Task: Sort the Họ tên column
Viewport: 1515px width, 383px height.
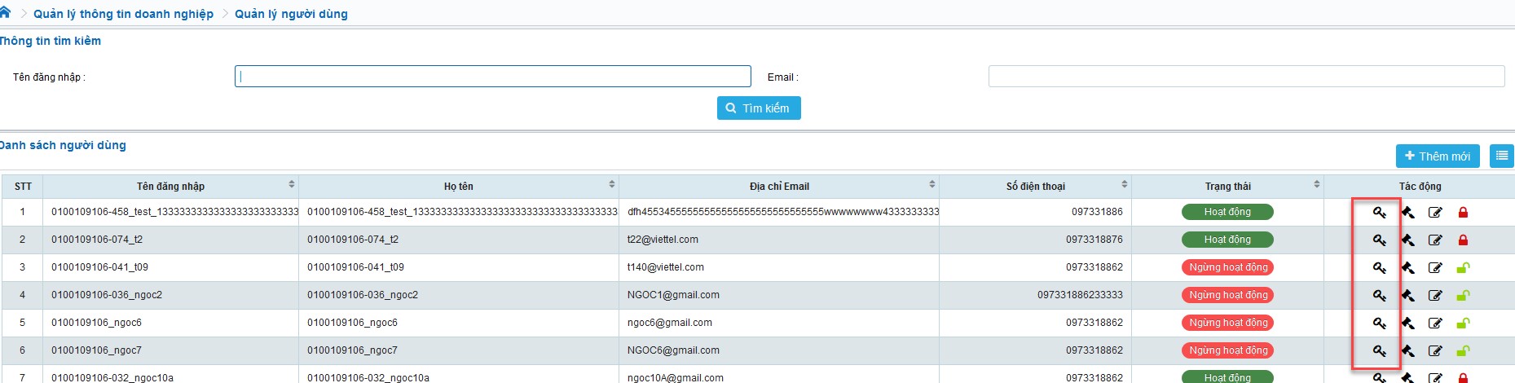Action: tap(611, 185)
